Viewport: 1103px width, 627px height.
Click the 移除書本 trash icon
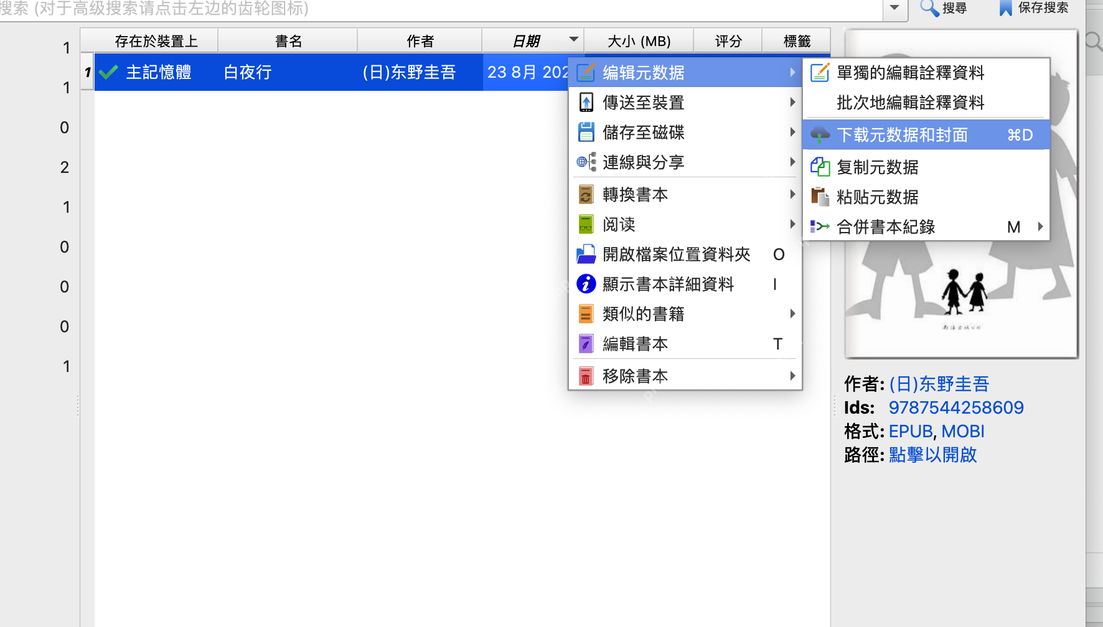coord(586,376)
